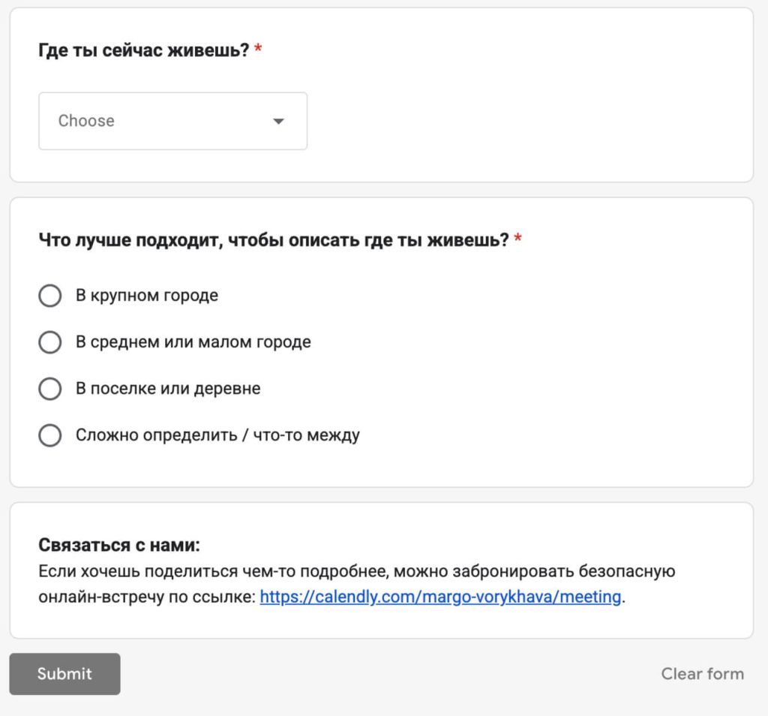The image size is (768, 716).
Task: Select the "В крупном городе" radio circle
Action: pyautogui.click(x=49, y=296)
